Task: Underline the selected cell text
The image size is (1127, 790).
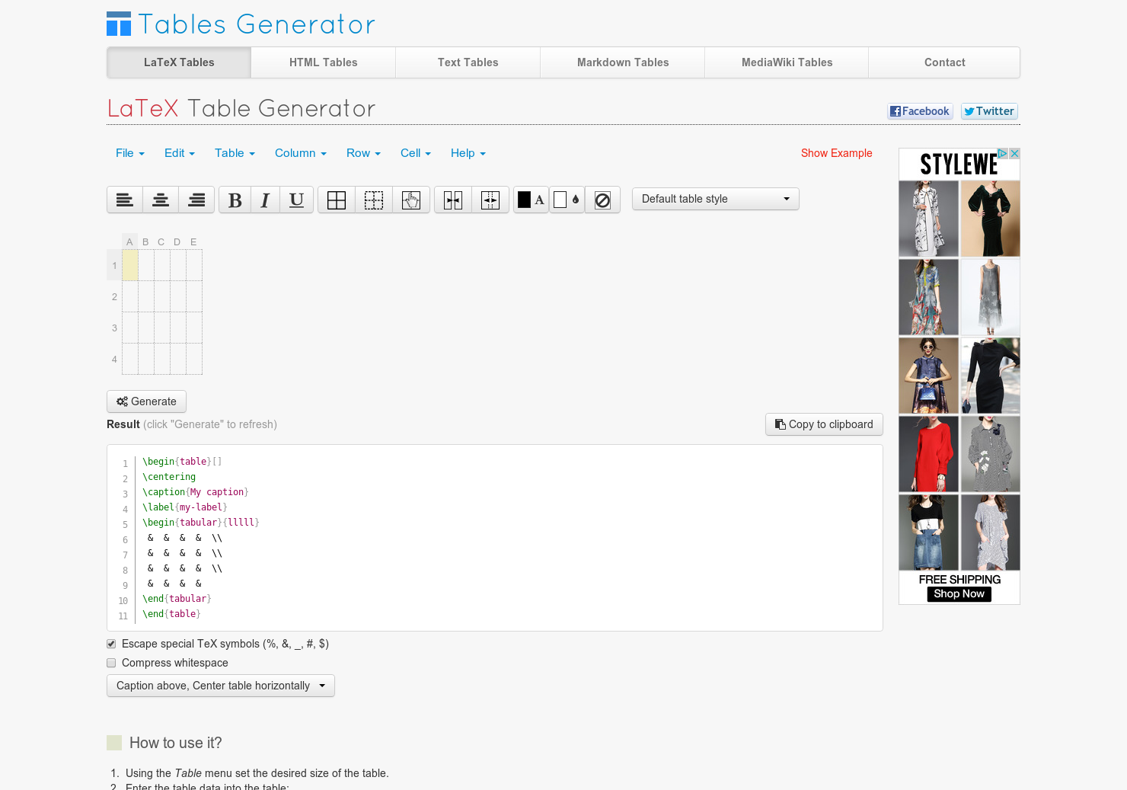Action: coord(296,200)
